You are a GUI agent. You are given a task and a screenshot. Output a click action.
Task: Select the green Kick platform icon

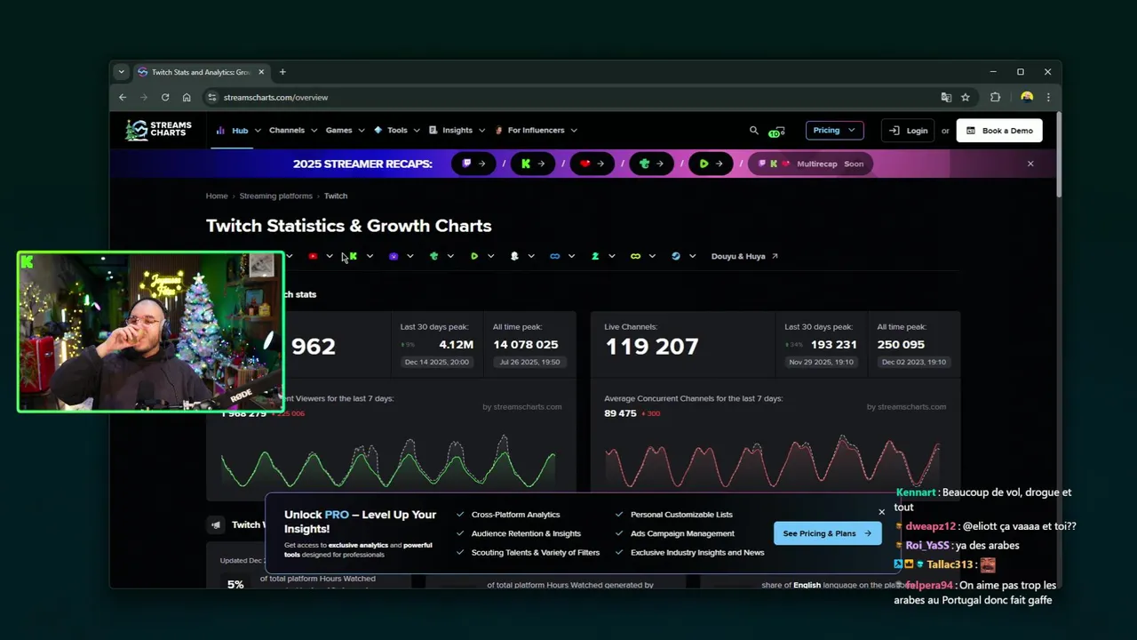pos(353,256)
